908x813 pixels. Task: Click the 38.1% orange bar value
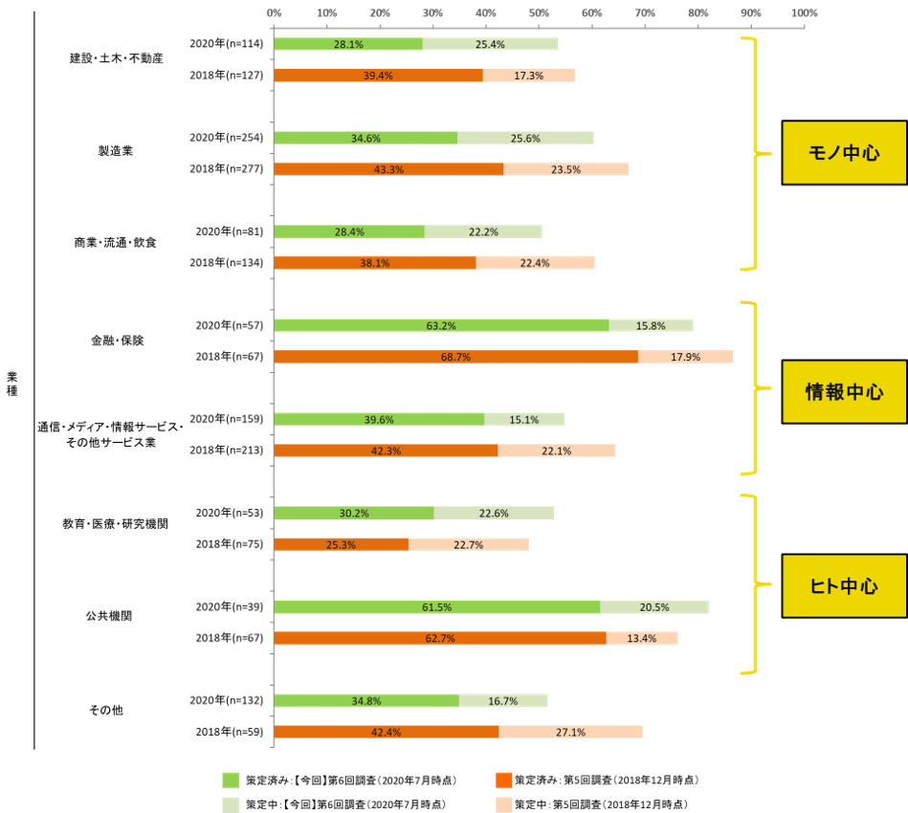pos(375,263)
